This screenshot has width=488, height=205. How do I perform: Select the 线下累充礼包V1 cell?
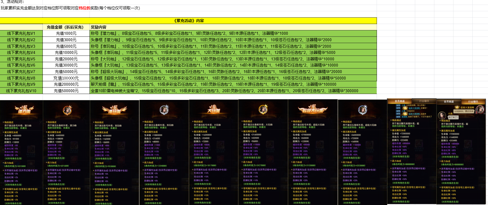pos(21,34)
